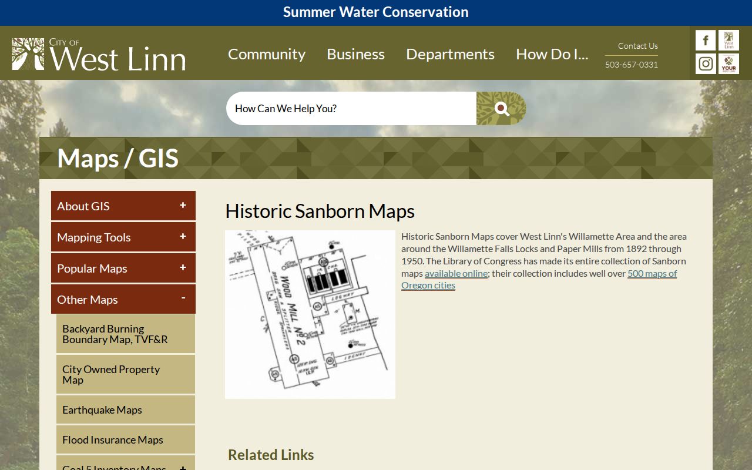752x470 pixels.
Task: Open the Business menu
Action: click(x=355, y=54)
